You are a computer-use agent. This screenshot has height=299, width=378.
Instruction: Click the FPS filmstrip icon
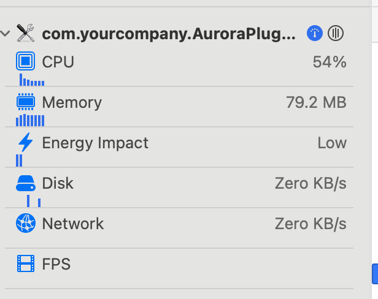(x=26, y=265)
